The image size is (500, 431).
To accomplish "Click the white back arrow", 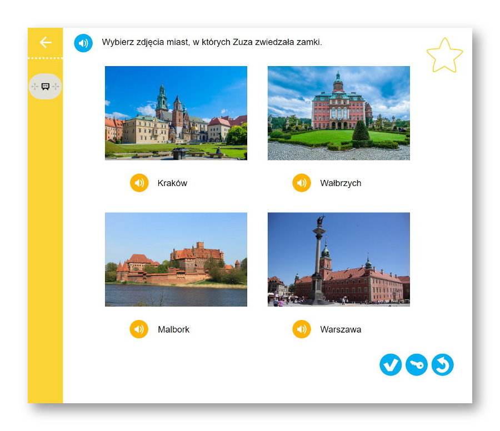I will point(46,43).
